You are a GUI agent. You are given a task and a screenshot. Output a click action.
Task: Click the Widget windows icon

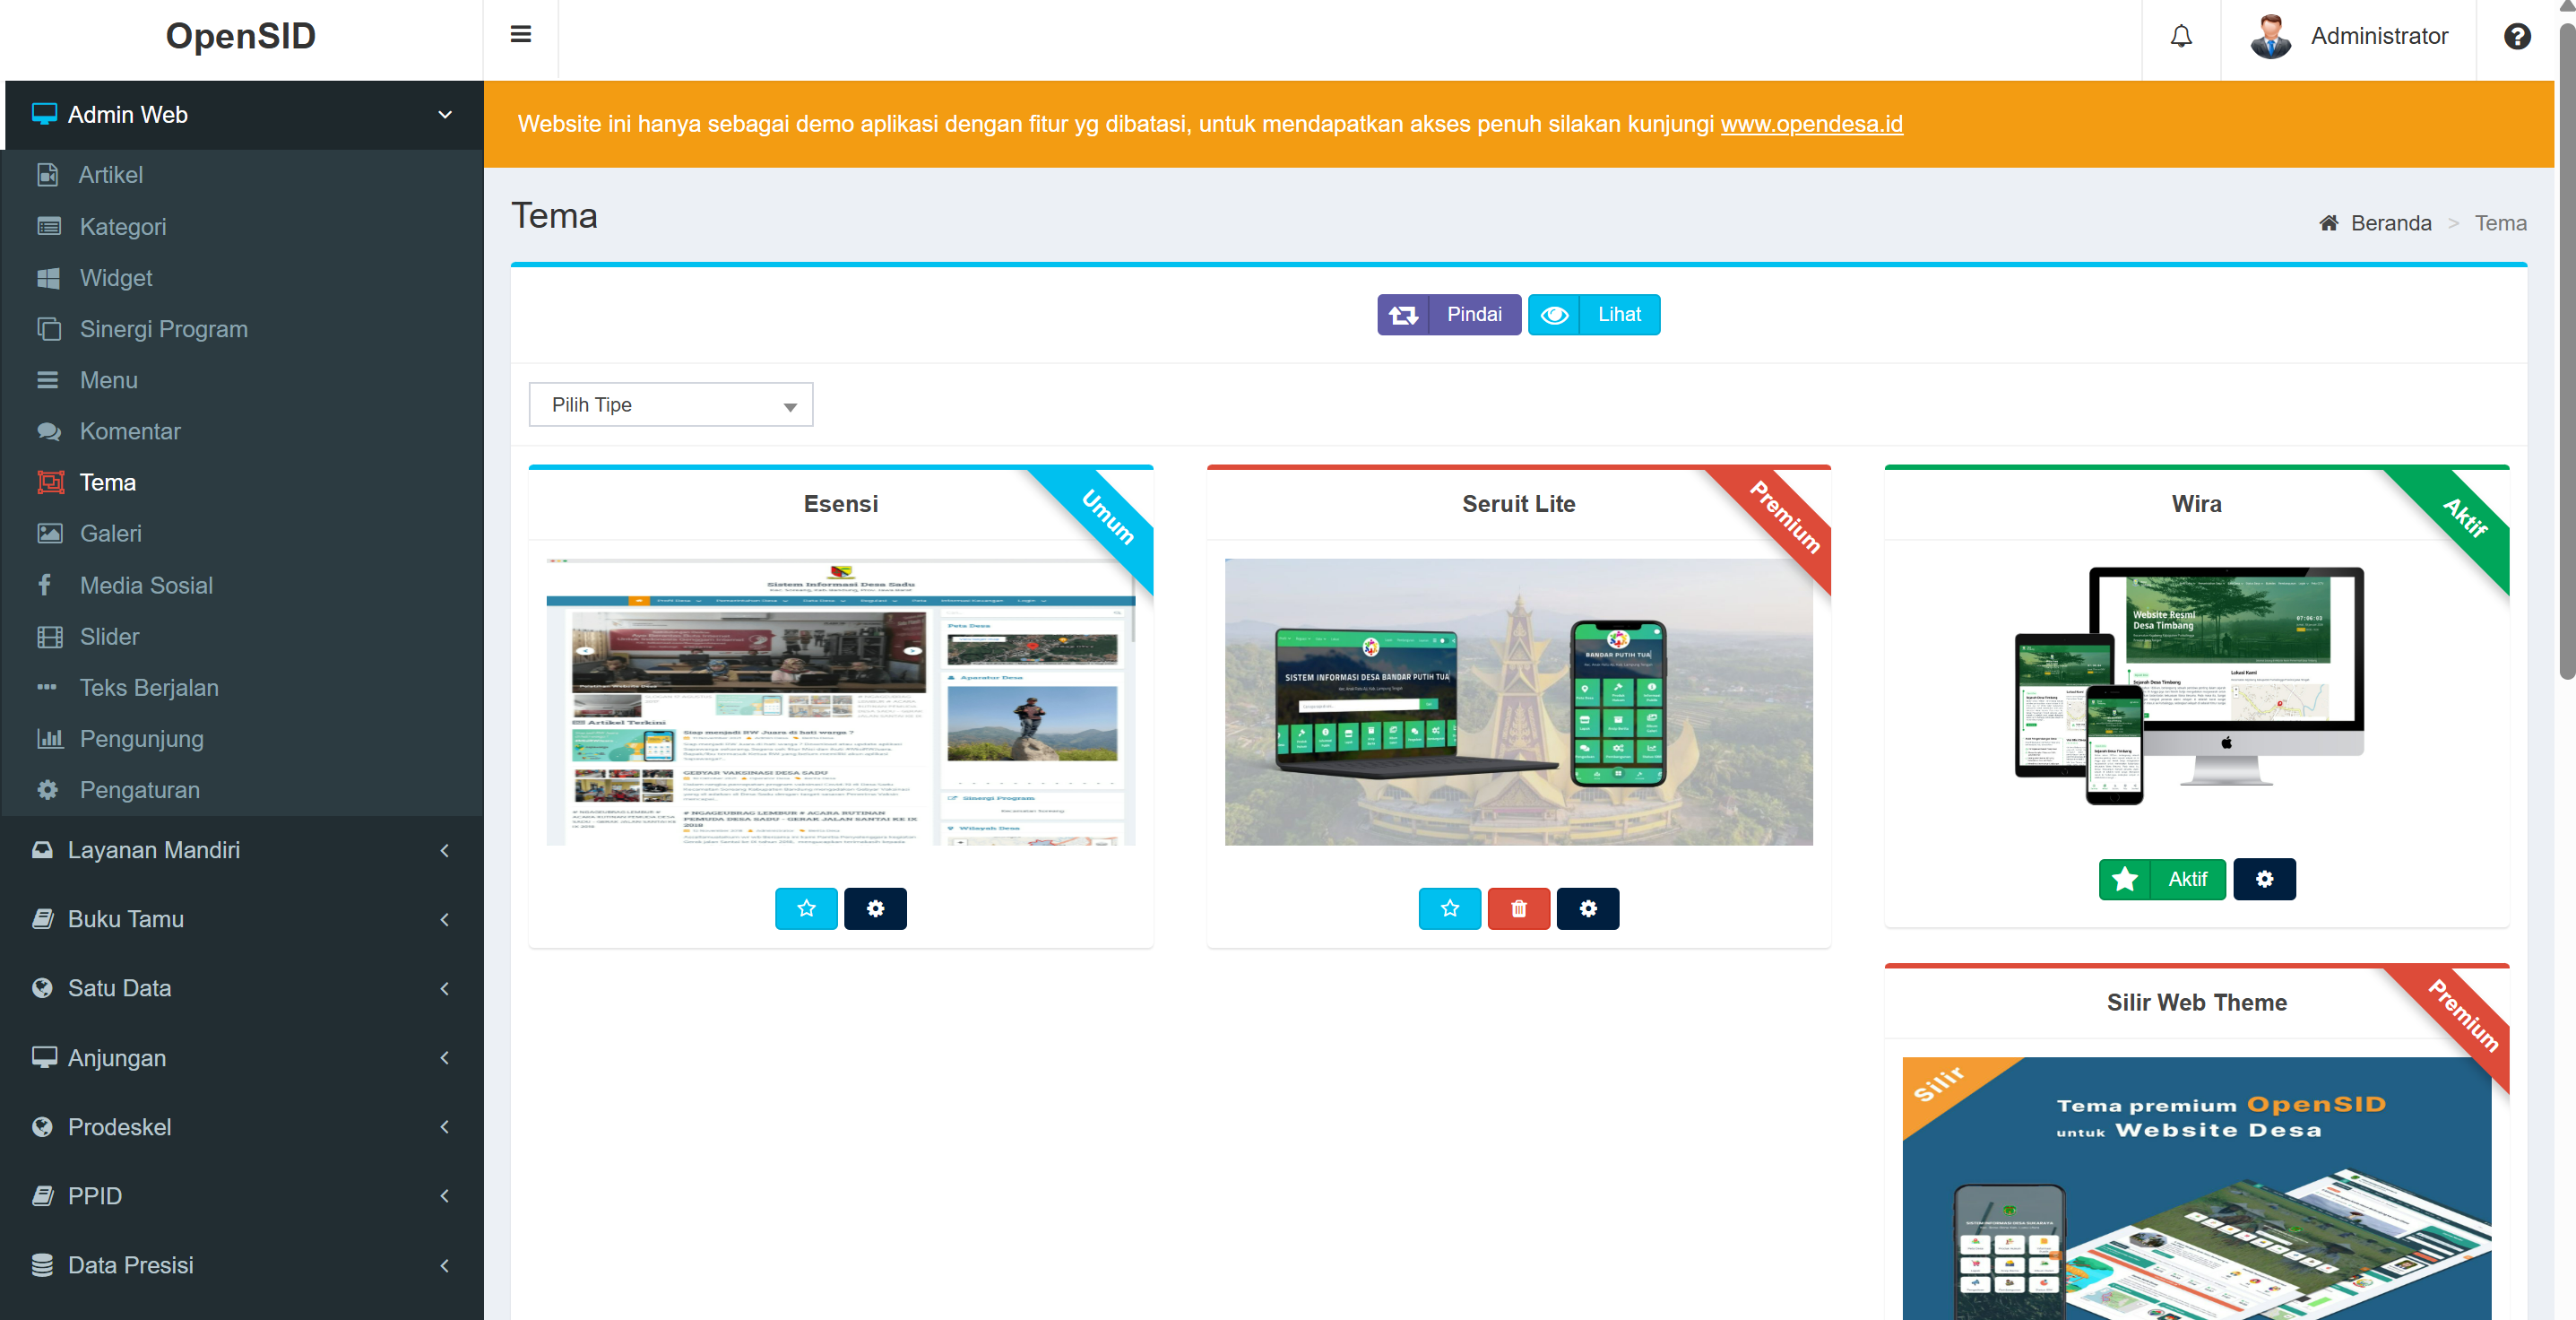click(48, 277)
